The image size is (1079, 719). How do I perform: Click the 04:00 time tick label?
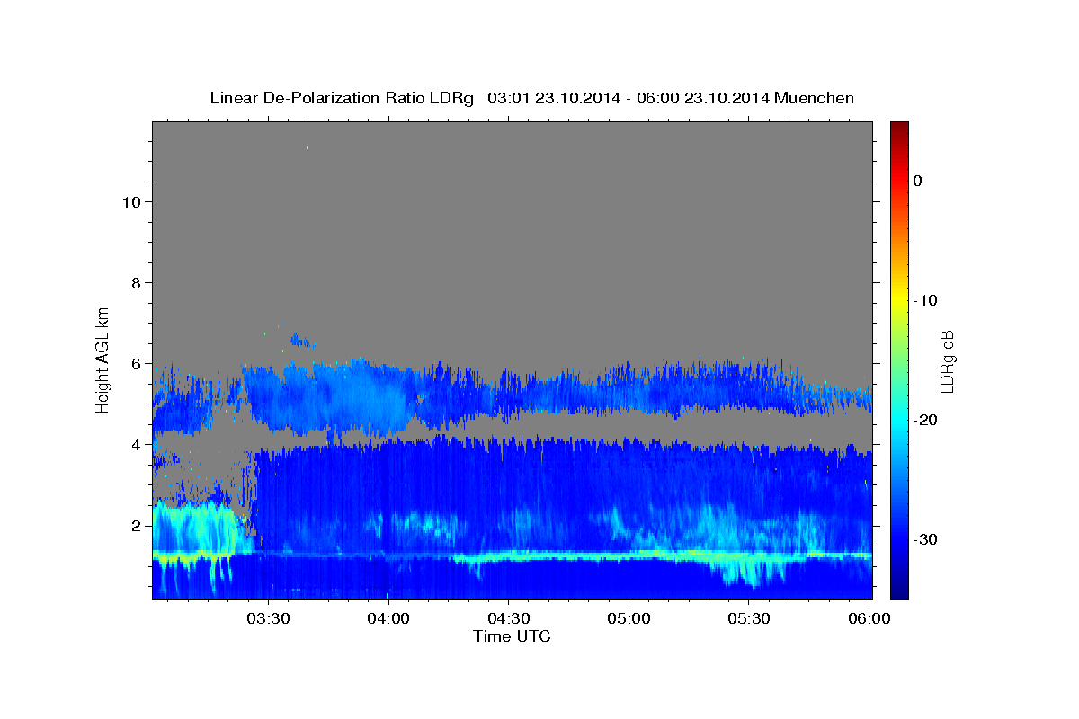(x=388, y=619)
